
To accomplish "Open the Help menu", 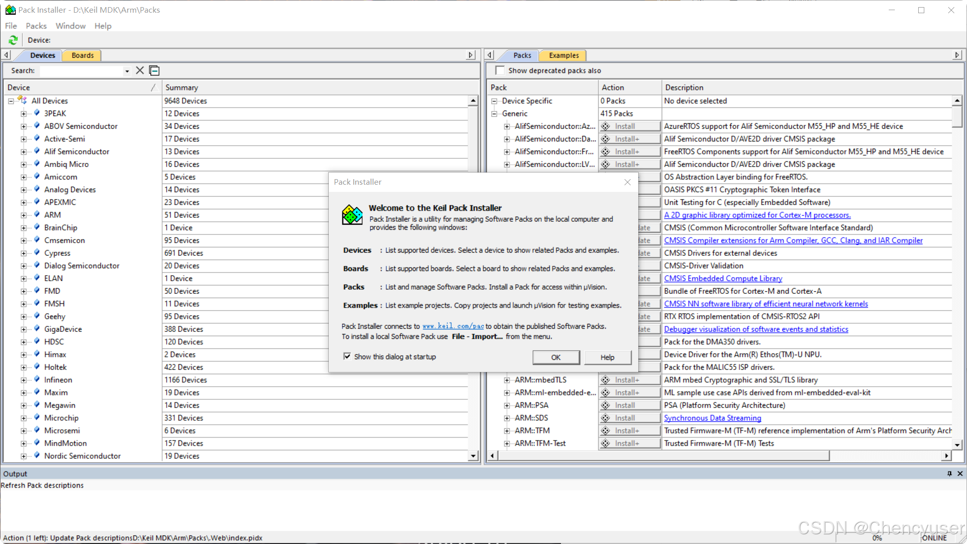I will 103,26.
